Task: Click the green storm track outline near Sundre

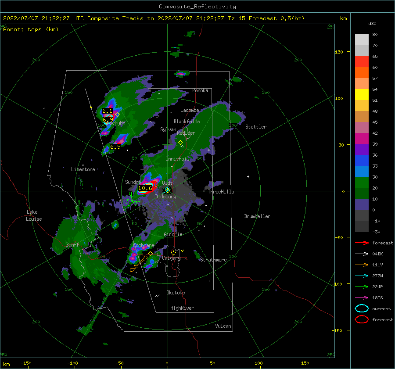Action: [x=132, y=200]
